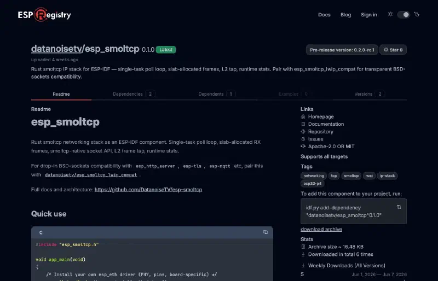Open datanoisetv/esp_smoltcp_lwip_compat link

[x=91, y=175]
